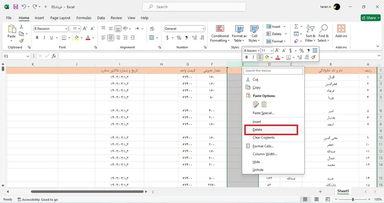
Task: Click ribbon Increase Decimal icon
Action: [x=194, y=38]
